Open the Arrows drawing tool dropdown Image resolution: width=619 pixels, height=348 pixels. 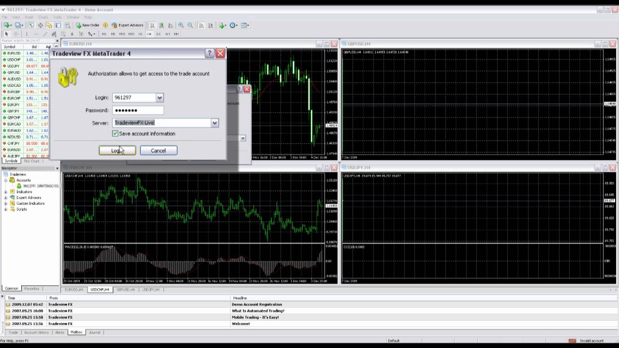91,34
